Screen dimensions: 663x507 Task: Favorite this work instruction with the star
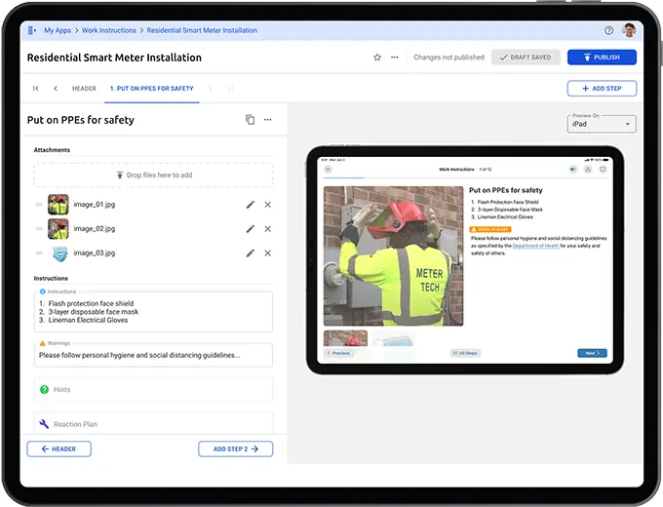(377, 58)
